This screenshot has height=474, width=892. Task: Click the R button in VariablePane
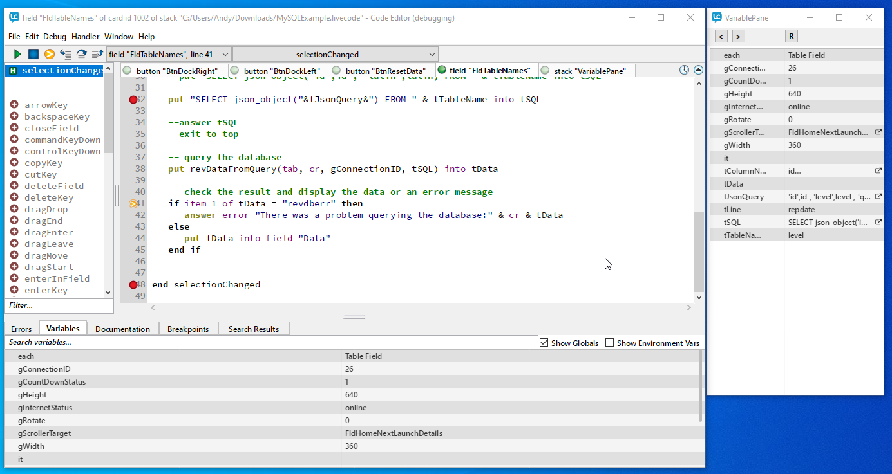[x=792, y=36]
